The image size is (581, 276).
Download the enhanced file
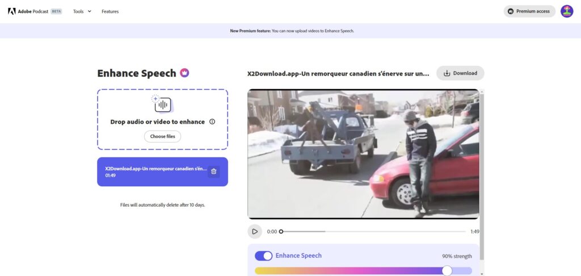(460, 73)
